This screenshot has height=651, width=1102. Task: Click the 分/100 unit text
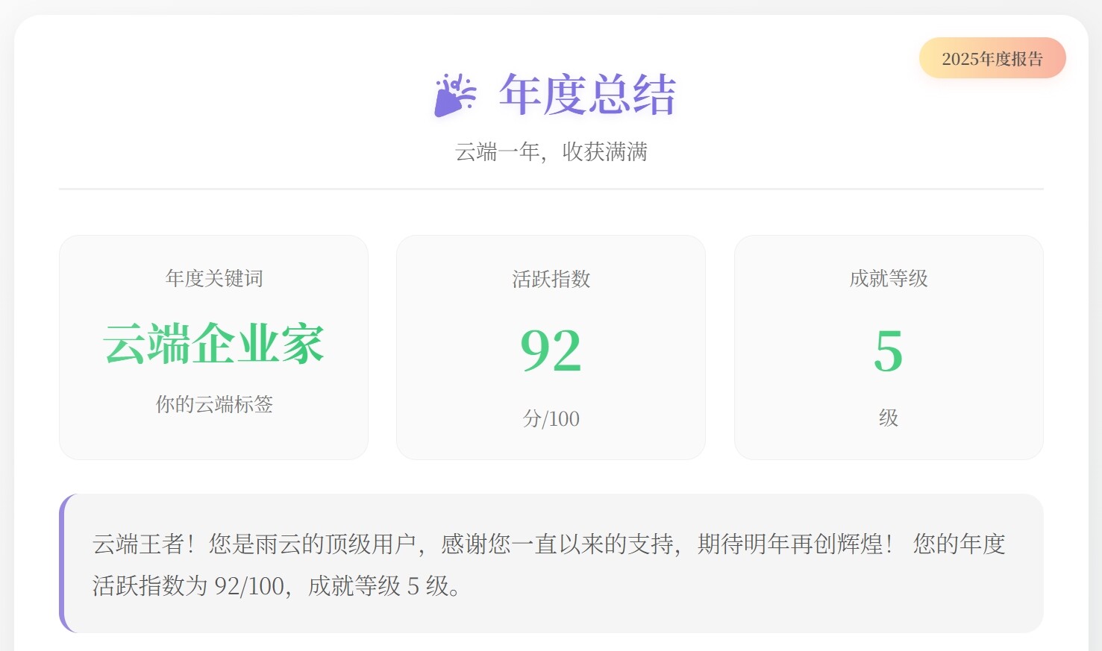551,418
